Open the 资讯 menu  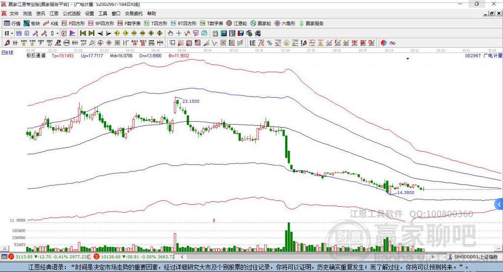(40, 13)
